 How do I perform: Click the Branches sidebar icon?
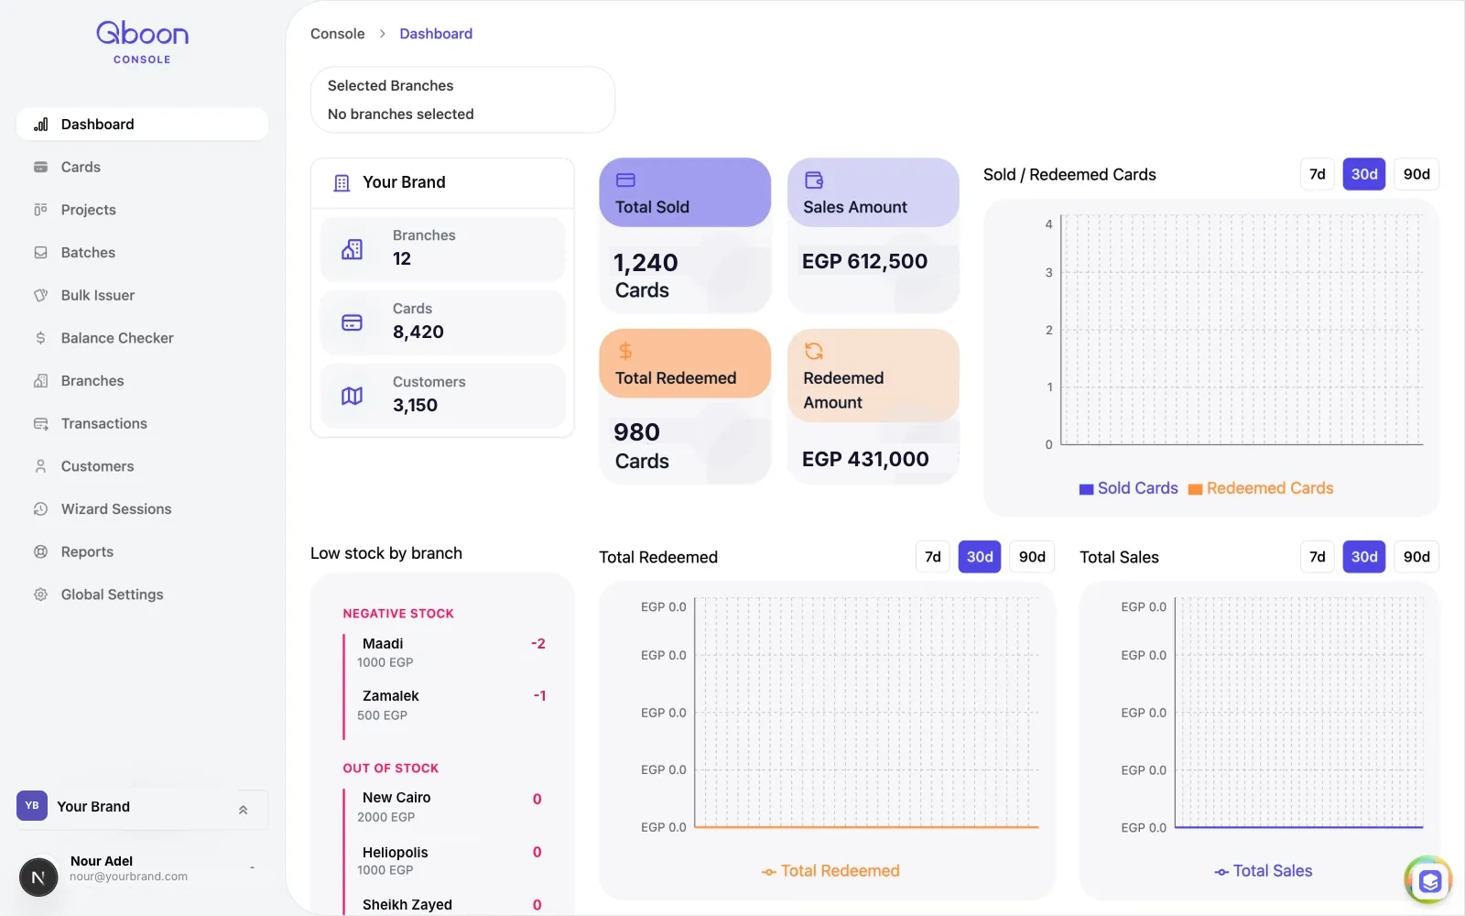click(x=40, y=381)
